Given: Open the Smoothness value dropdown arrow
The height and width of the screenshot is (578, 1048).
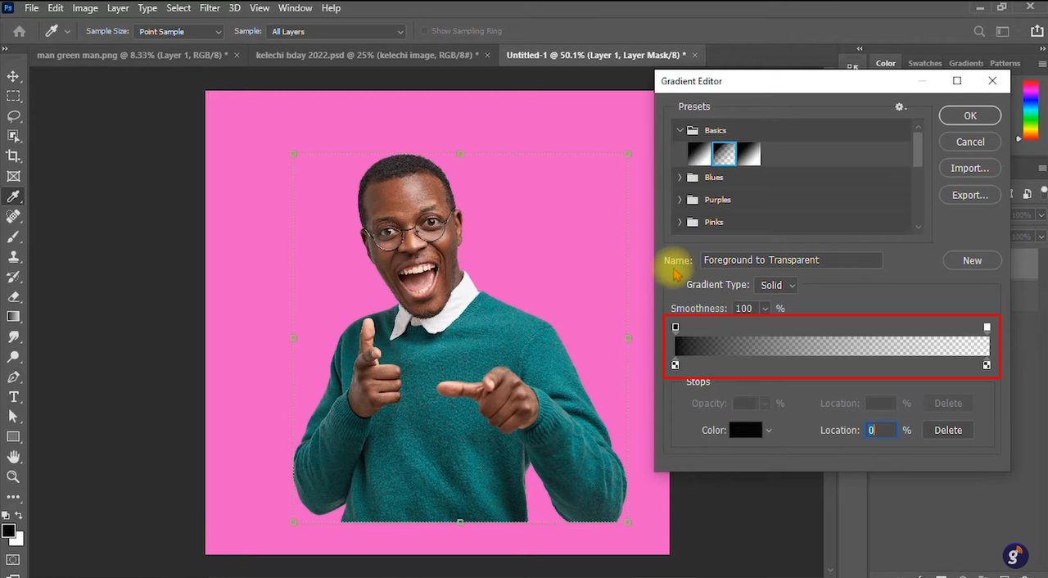Looking at the screenshot, I should click(765, 309).
